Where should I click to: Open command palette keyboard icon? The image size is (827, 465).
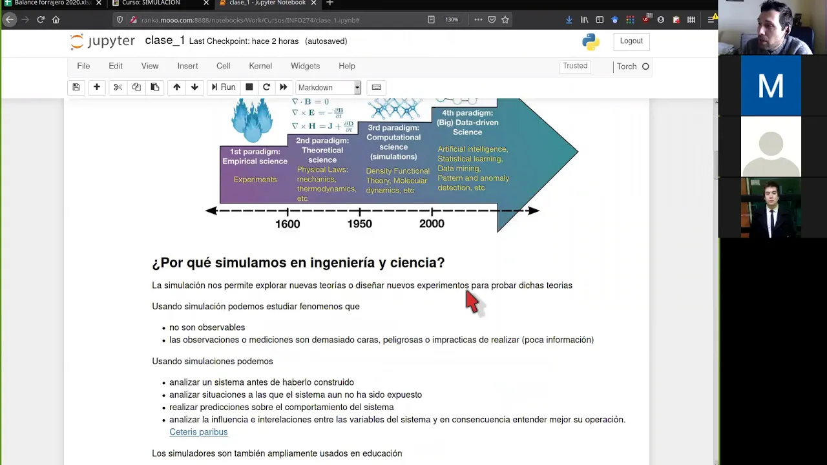coord(377,87)
